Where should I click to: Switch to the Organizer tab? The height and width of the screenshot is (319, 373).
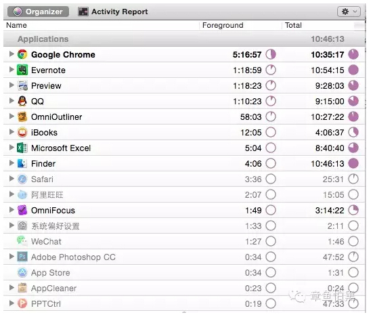tap(39, 12)
